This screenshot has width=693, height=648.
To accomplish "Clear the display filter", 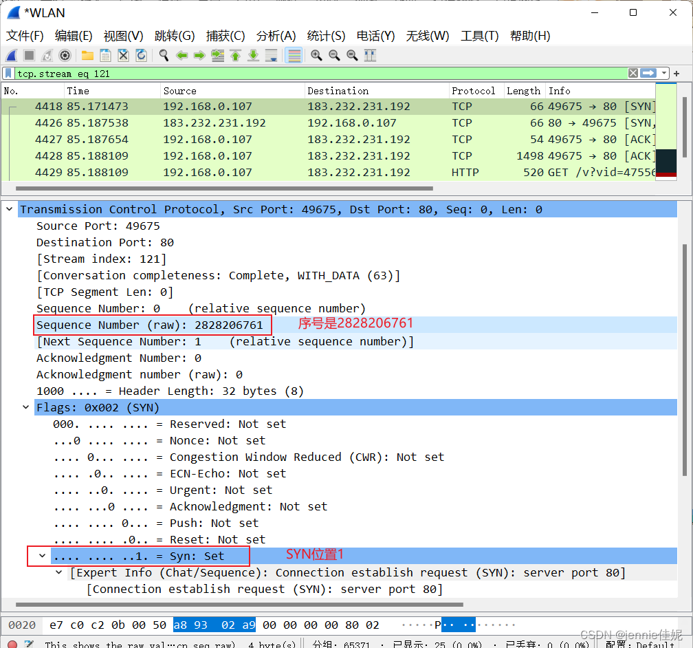I will 633,74.
